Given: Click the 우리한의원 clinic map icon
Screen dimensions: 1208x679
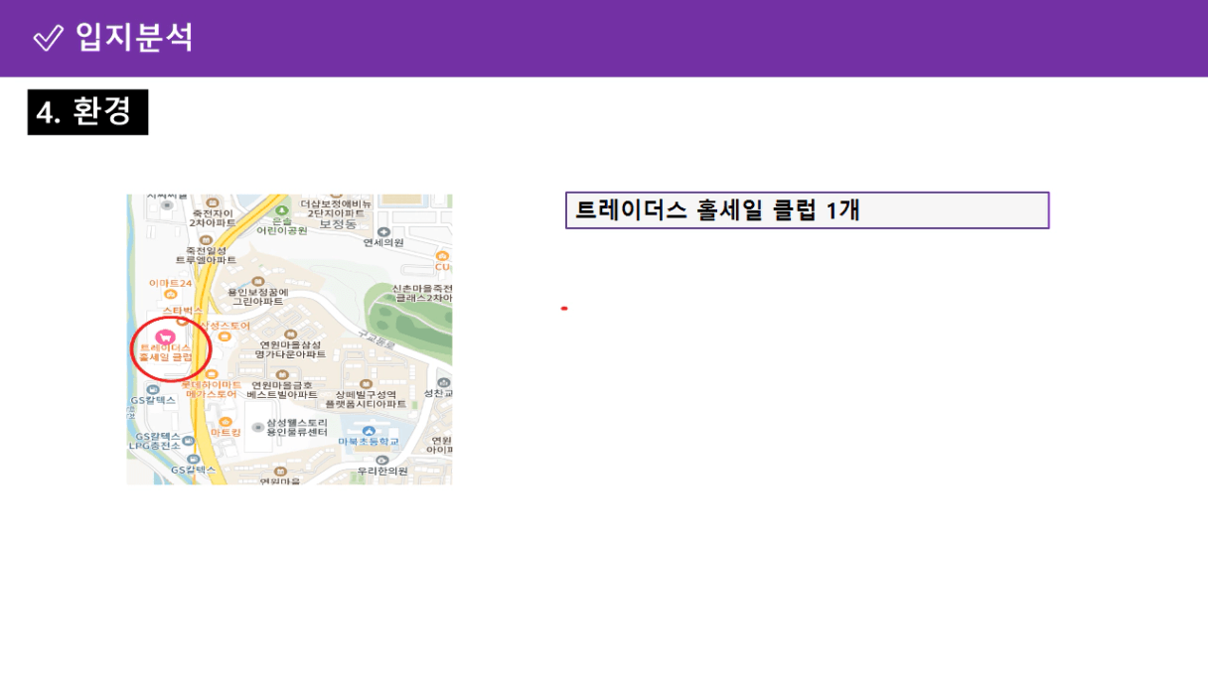Looking at the screenshot, I should pyautogui.click(x=382, y=460).
